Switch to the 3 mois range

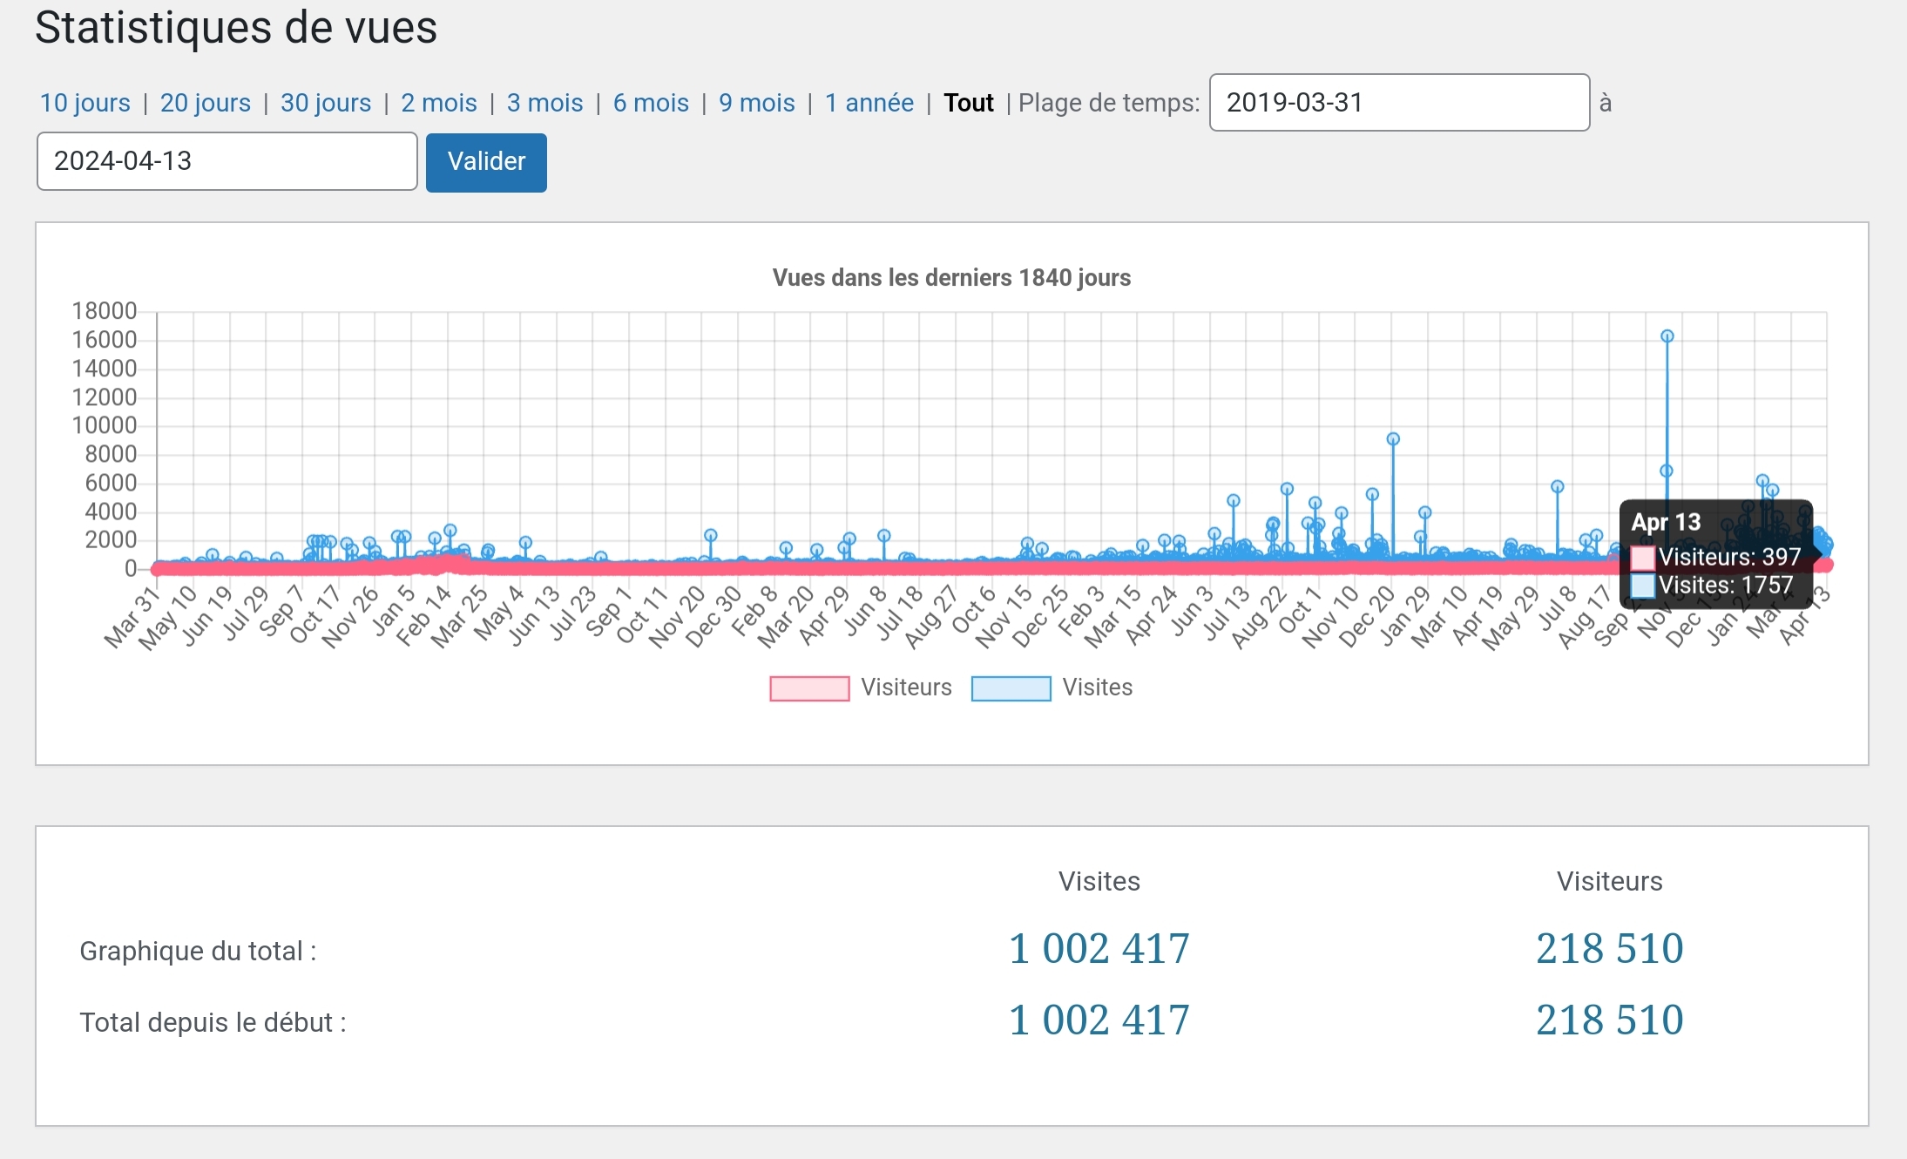click(x=545, y=103)
